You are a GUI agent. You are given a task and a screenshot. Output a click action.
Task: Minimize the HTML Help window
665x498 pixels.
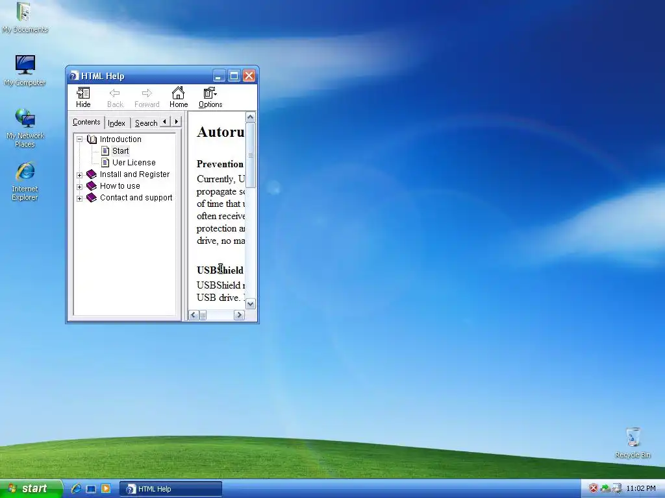219,76
